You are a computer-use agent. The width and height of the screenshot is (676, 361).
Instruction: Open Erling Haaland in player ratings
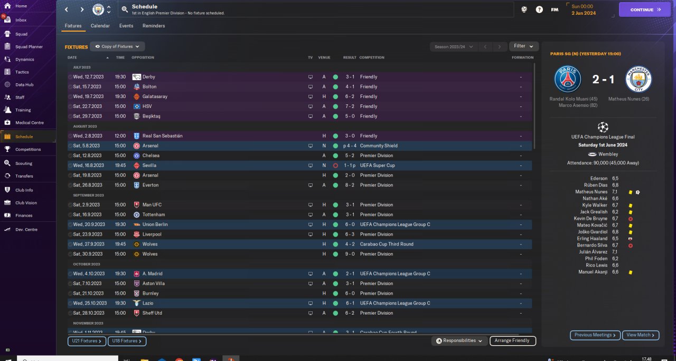[593, 239]
